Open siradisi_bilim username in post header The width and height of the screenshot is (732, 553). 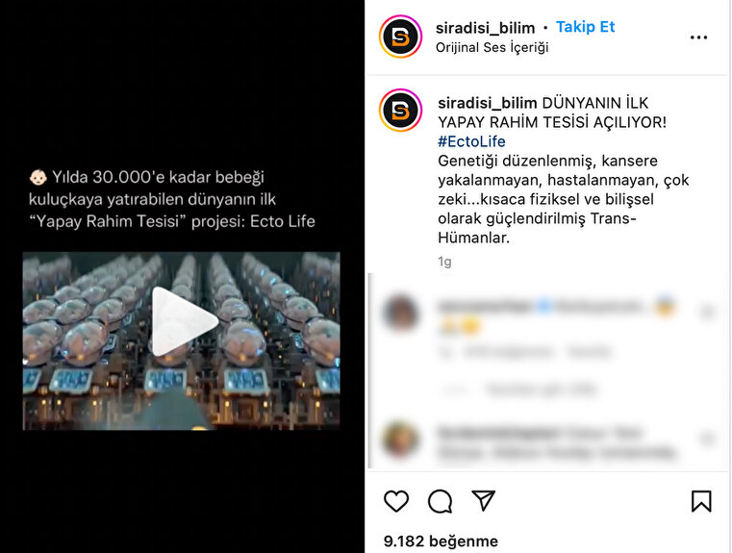[x=485, y=28]
